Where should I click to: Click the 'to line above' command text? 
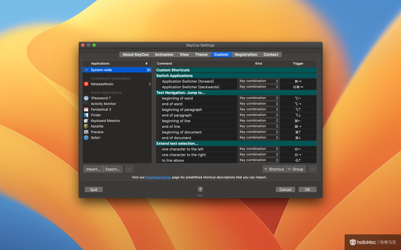click(x=173, y=160)
